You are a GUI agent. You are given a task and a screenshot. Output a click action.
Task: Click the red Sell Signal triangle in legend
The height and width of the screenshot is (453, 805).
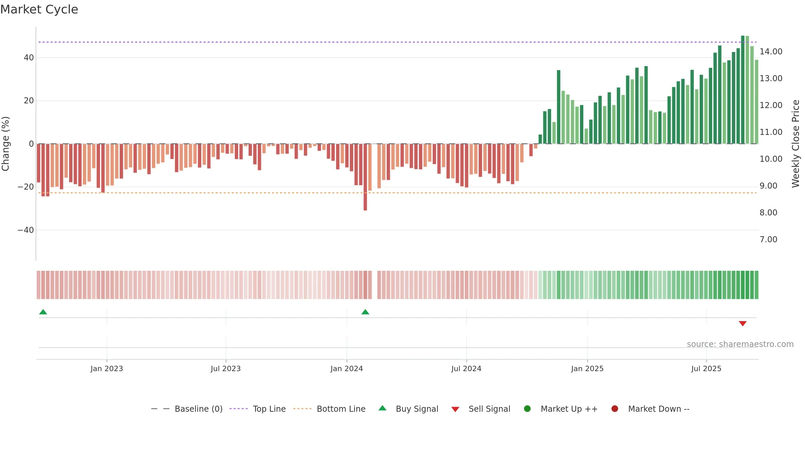455,409
